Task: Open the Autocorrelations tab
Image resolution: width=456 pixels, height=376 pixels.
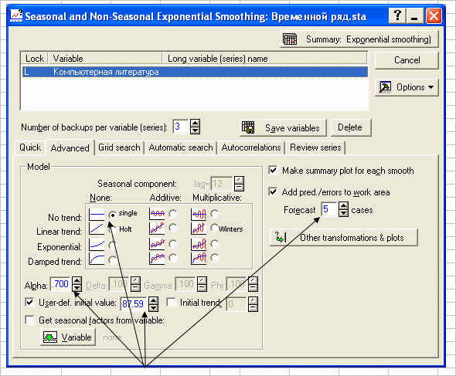Action: coord(251,147)
